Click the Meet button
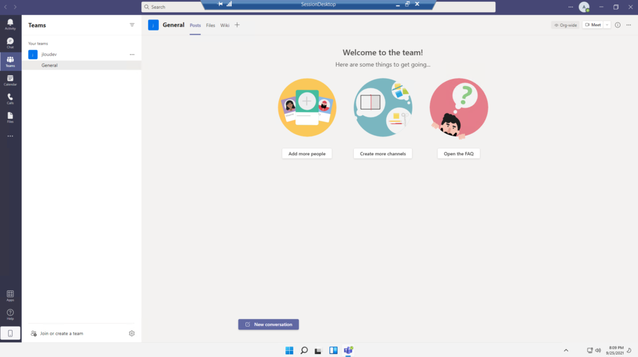The image size is (638, 357). 593,25
